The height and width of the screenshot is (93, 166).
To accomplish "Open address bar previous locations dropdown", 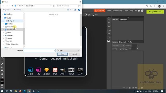I will (51, 6).
